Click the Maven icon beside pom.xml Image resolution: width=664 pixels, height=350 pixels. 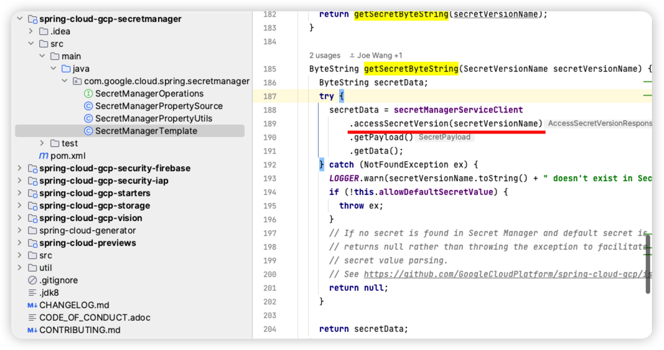point(43,156)
